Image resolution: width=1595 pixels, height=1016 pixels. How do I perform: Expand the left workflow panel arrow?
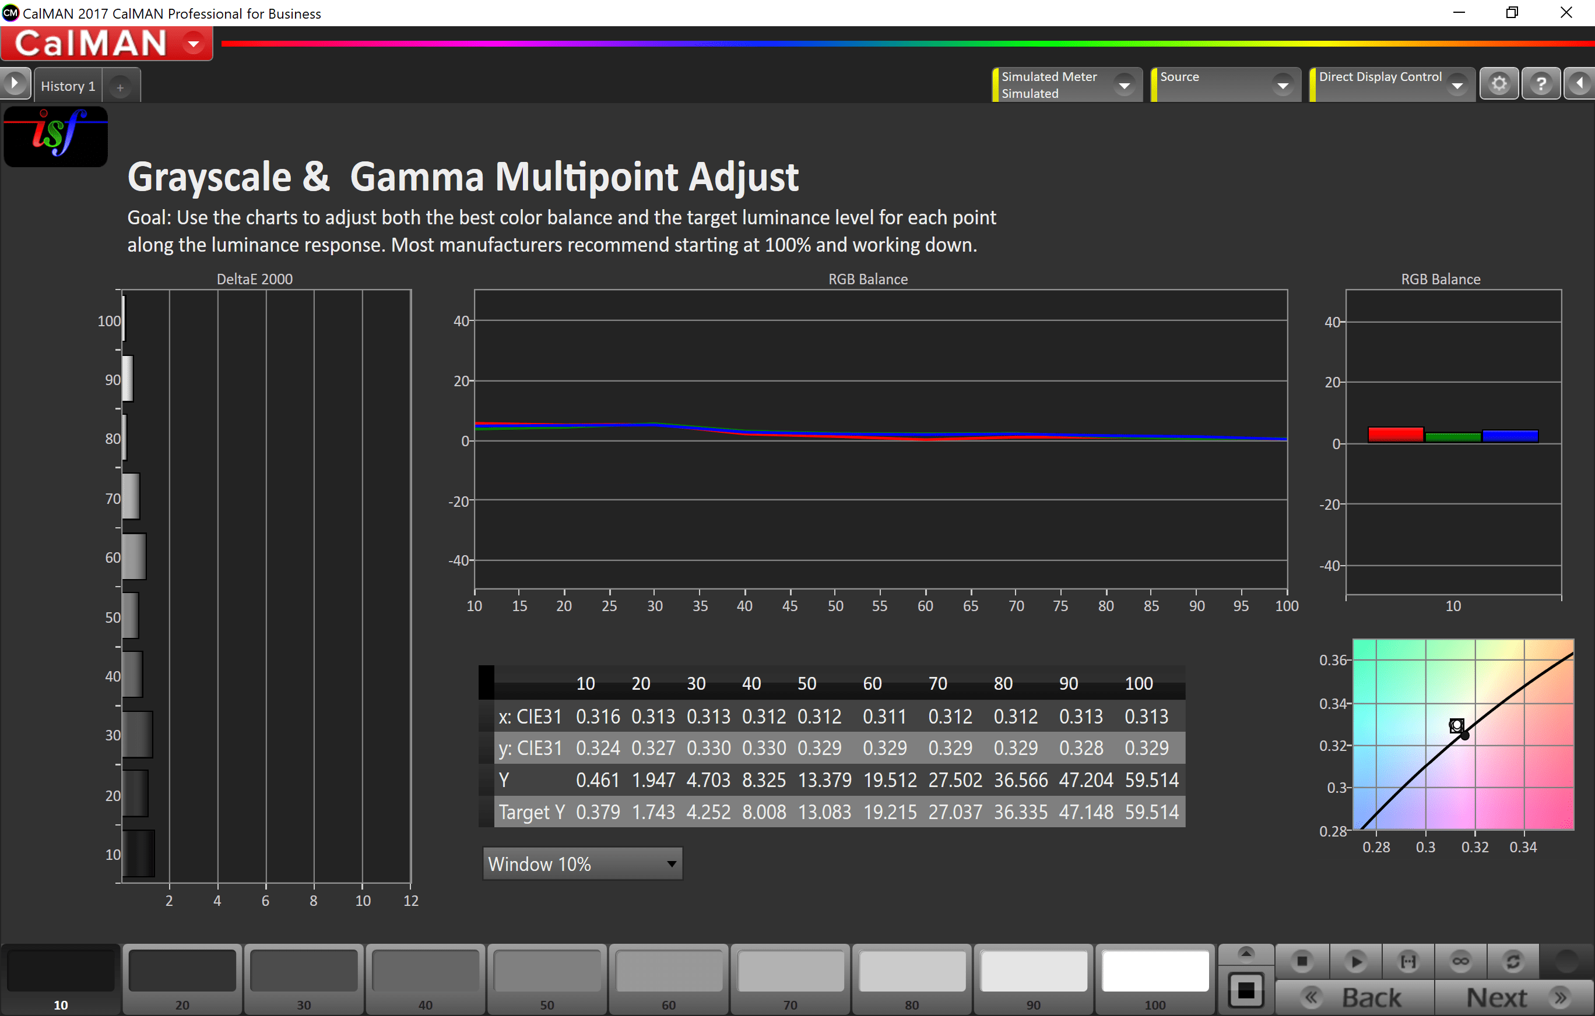click(x=15, y=84)
